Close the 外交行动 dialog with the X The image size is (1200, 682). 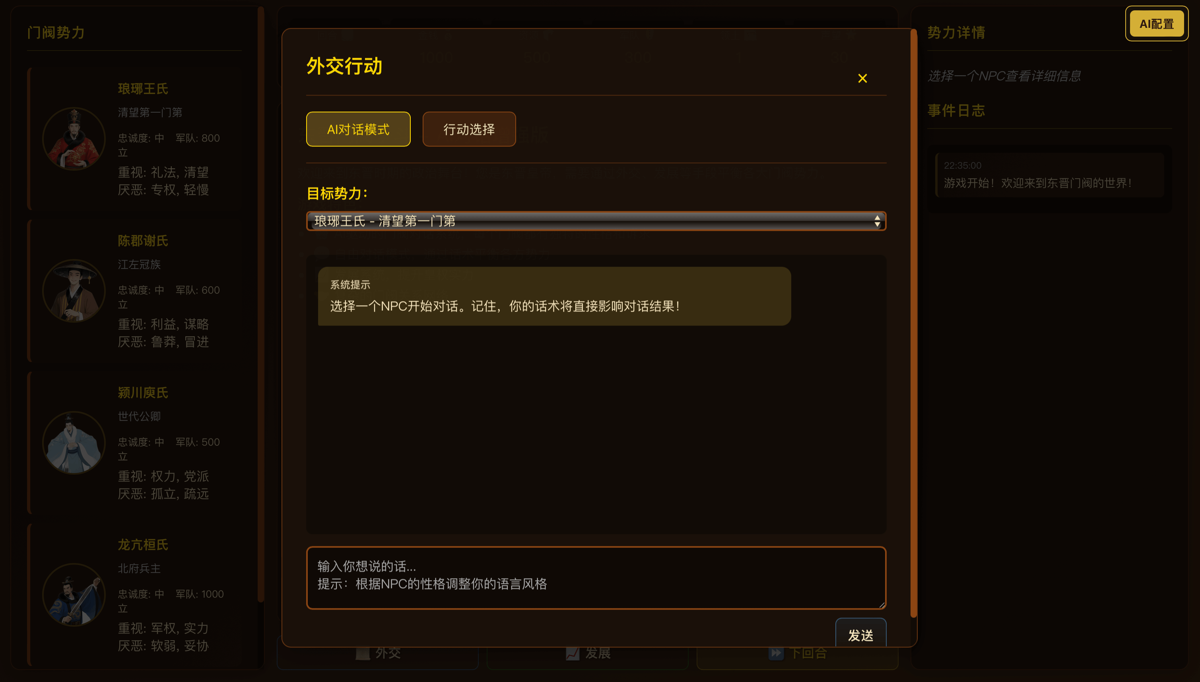pos(862,78)
